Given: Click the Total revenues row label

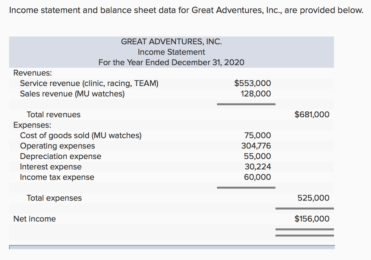Looking at the screenshot, I should coord(54,115).
